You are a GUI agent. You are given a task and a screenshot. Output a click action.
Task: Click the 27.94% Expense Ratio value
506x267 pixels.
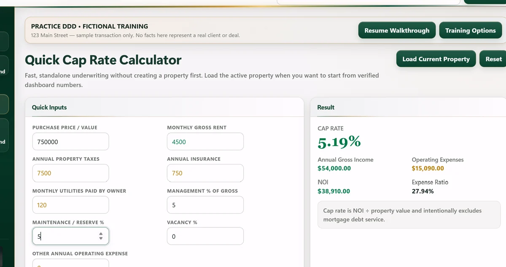(x=423, y=191)
